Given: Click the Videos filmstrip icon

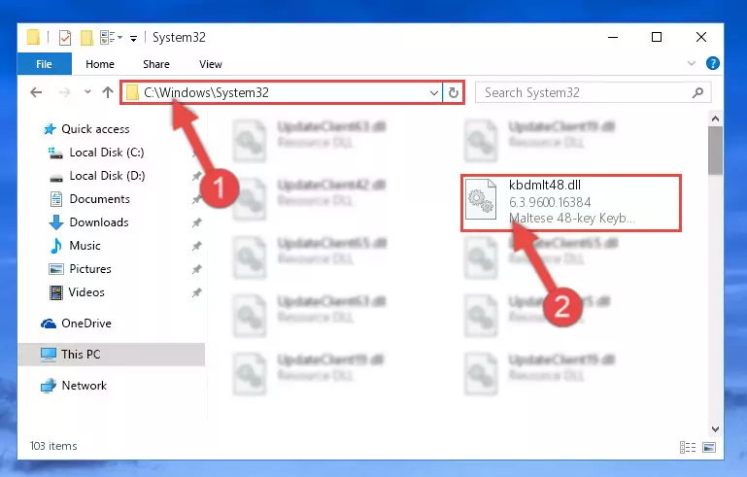Looking at the screenshot, I should click(56, 292).
